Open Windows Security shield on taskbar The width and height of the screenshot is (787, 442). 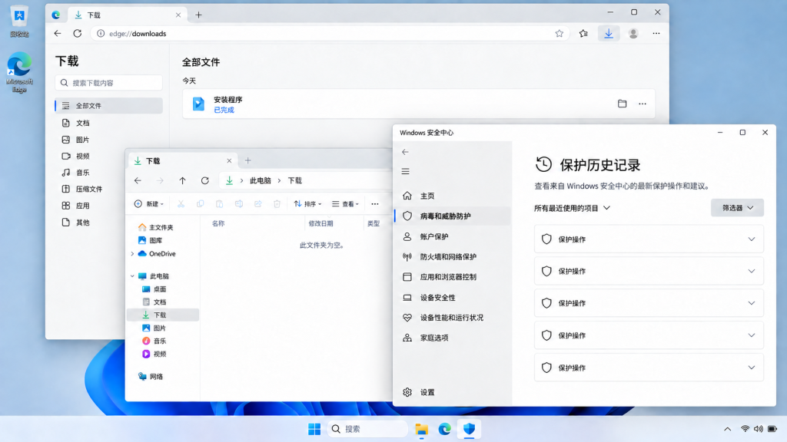470,429
